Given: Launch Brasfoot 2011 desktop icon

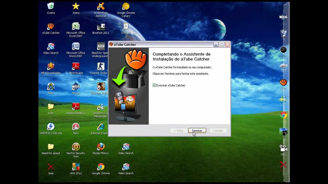Looking at the screenshot, I should [101, 28].
